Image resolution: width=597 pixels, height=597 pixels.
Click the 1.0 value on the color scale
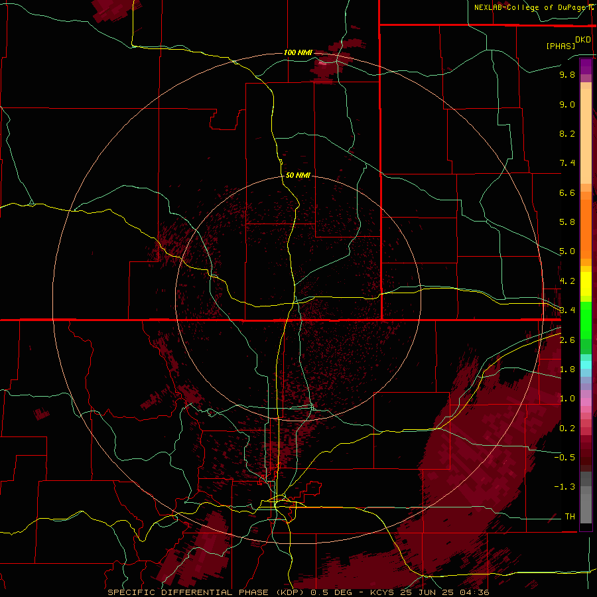[567, 399]
